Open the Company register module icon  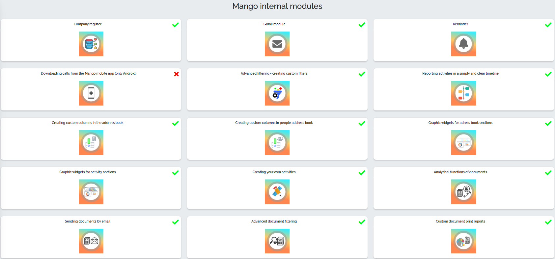pyautogui.click(x=91, y=44)
